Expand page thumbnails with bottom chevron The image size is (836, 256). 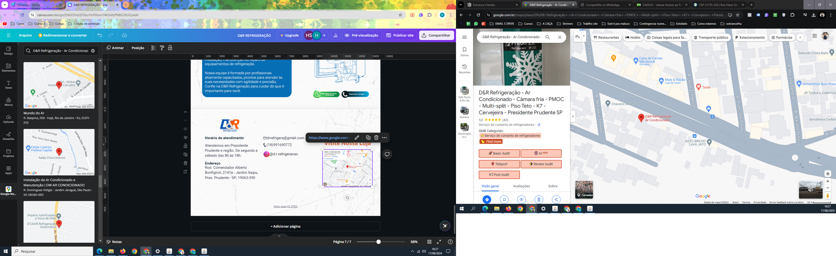tap(279, 236)
